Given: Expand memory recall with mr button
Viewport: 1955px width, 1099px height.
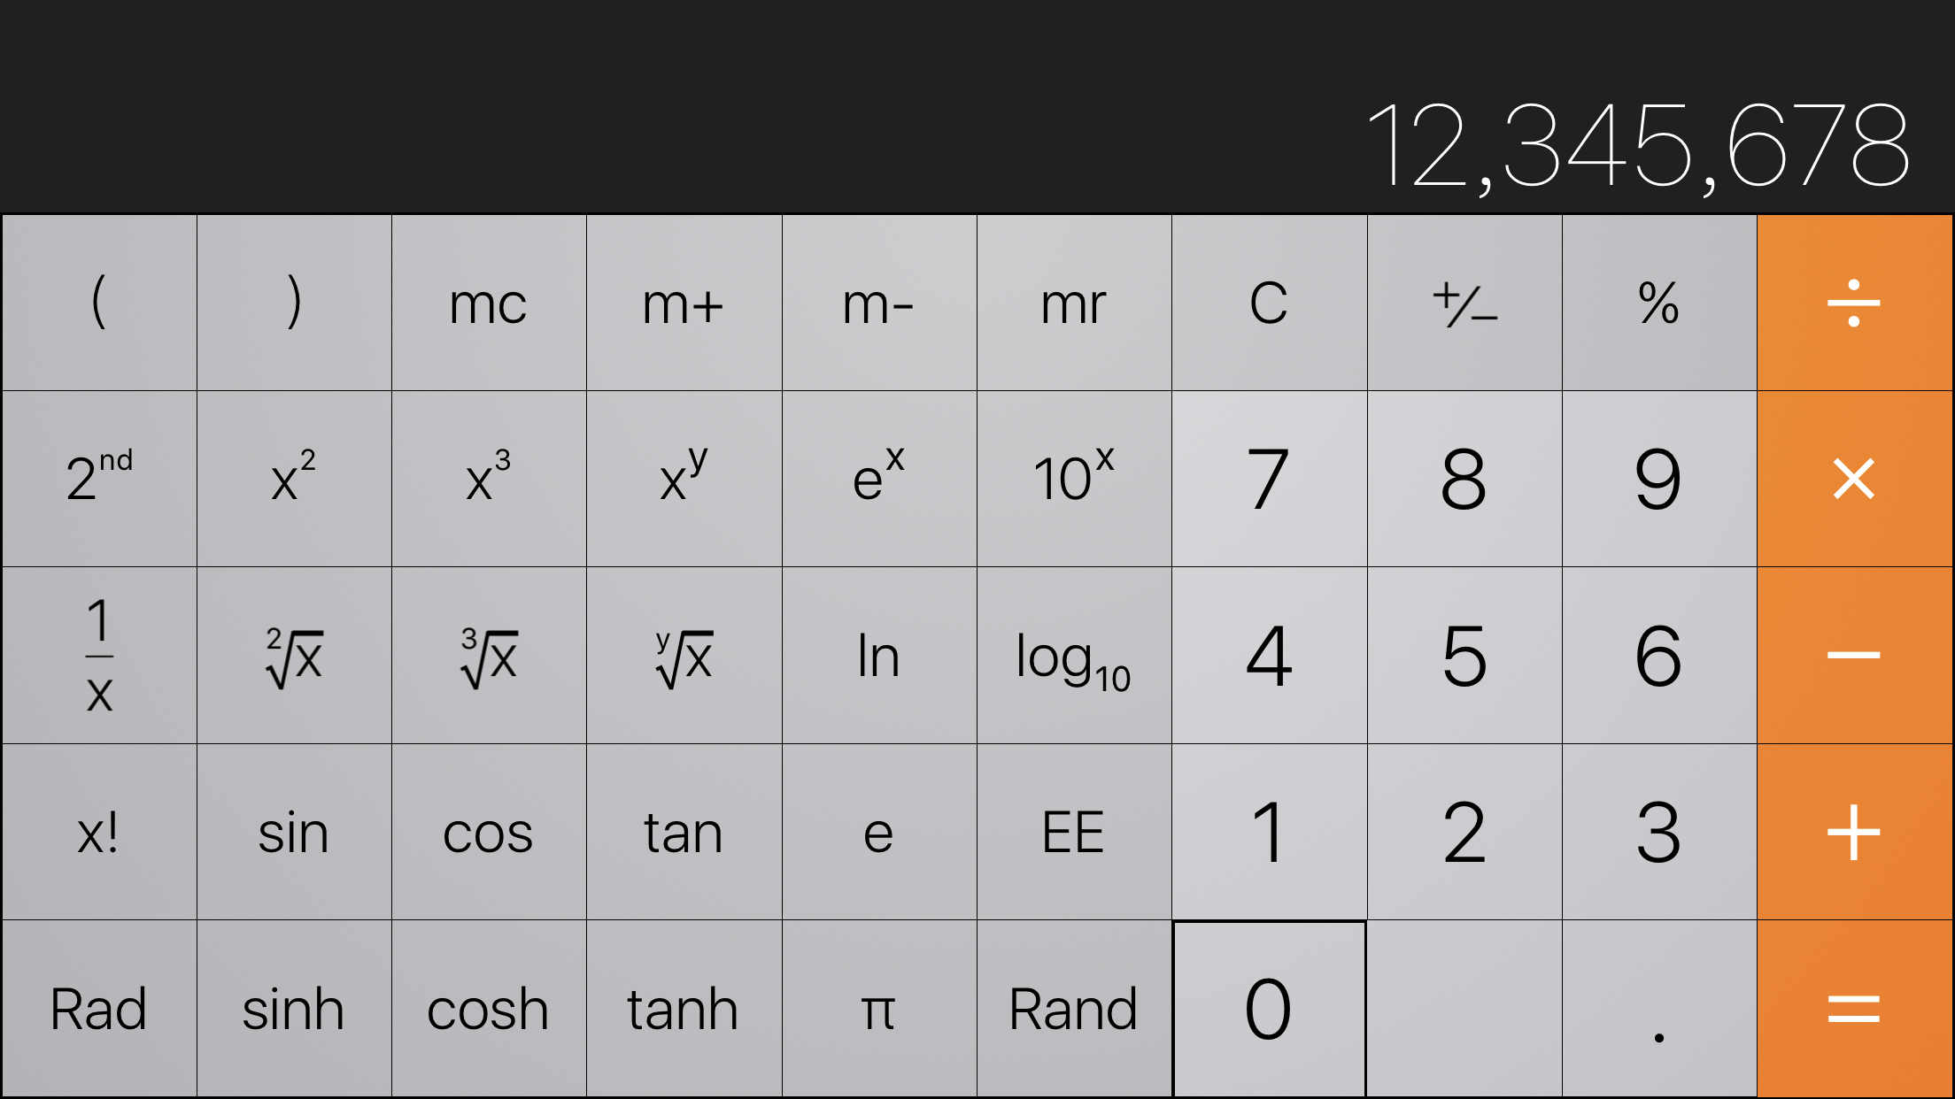Looking at the screenshot, I should click(1074, 302).
